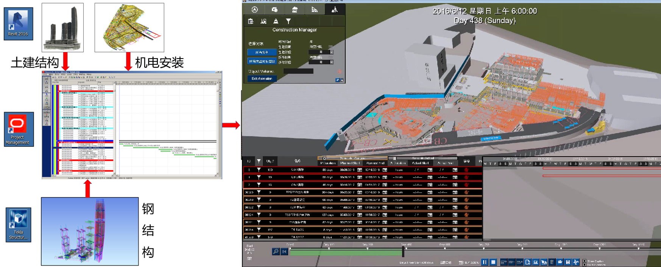Expand the upper phase dropdown in Construction Manager
Screen dimensions: 661x267
[332, 52]
